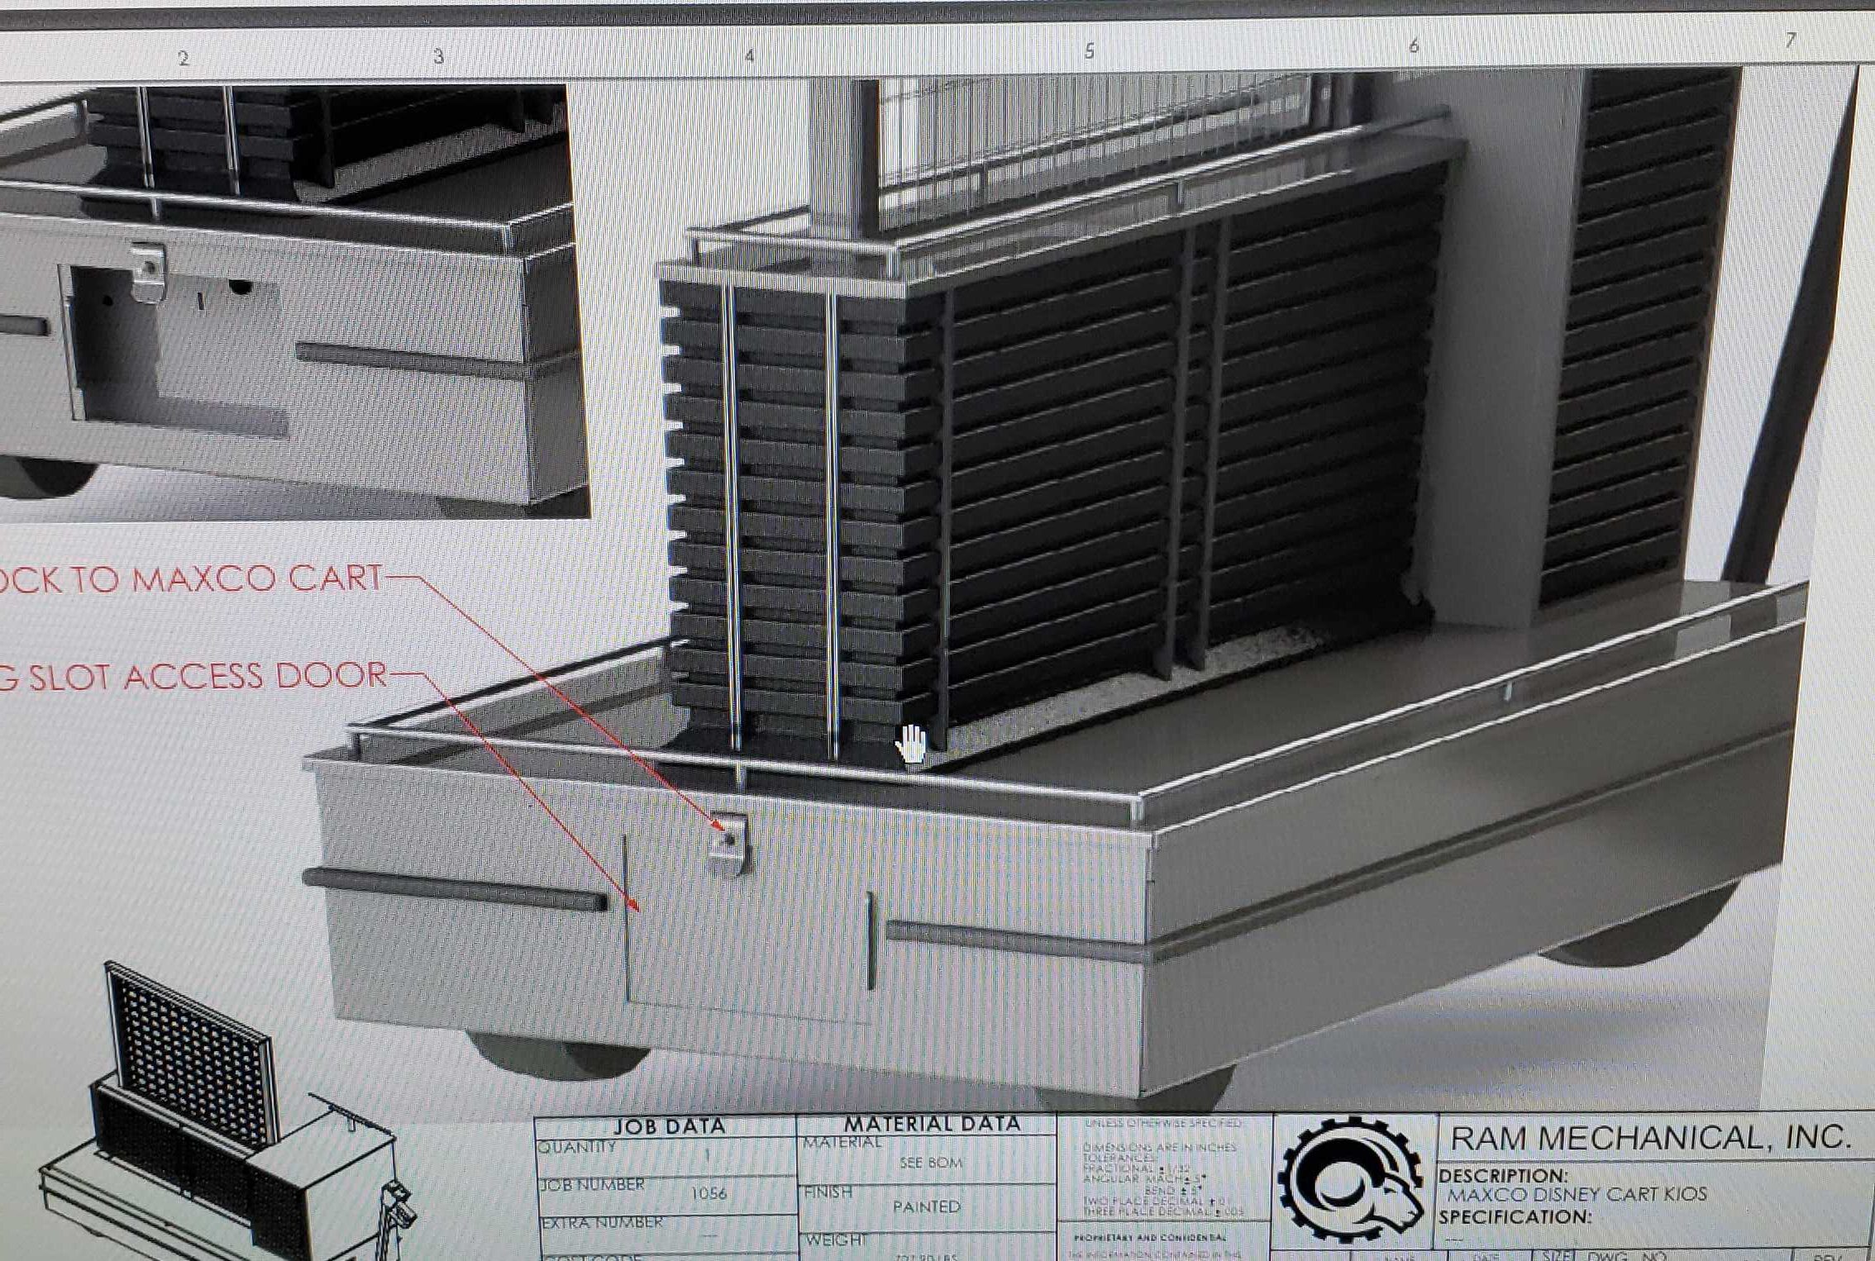This screenshot has width=1875, height=1261.
Task: Click the RAM Mechanical ram-gear logo
Action: pyautogui.click(x=1350, y=1179)
